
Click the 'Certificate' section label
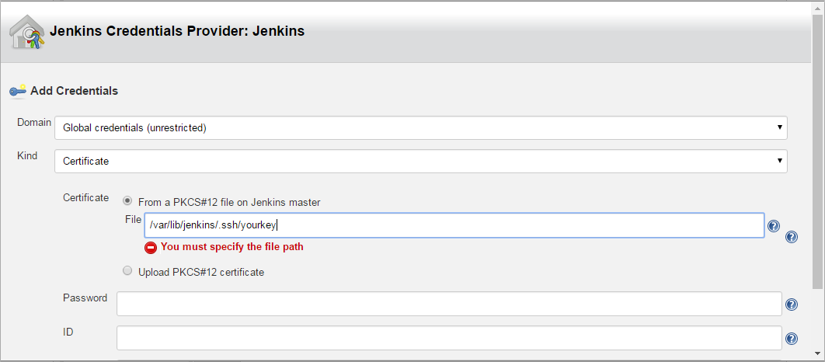coord(85,198)
